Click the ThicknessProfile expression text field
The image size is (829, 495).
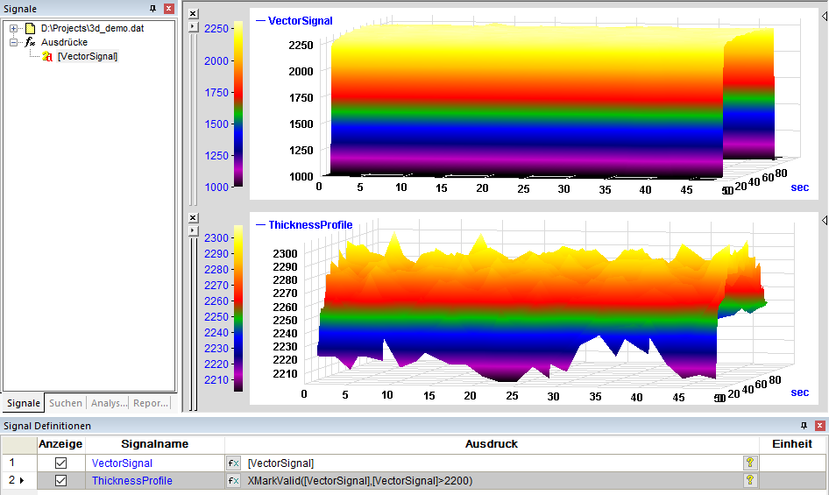tap(492, 481)
